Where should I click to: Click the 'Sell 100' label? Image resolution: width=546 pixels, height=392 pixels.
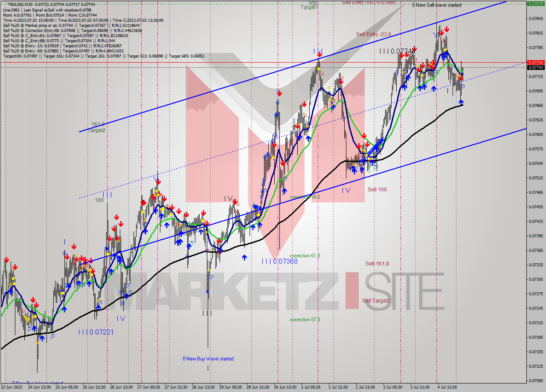(377, 190)
